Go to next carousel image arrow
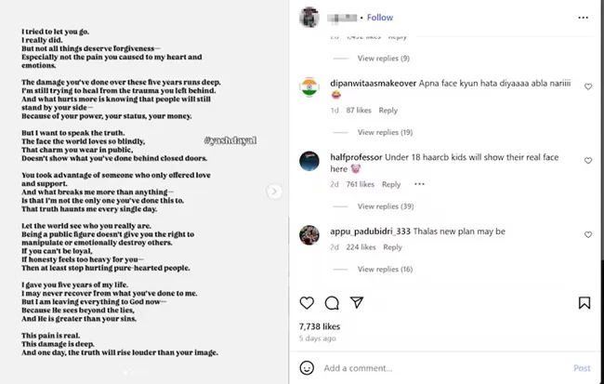This screenshot has height=384, width=604. [274, 192]
